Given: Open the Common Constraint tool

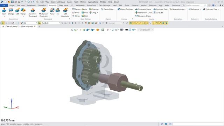Looking at the screenshot, I should point(33,13).
